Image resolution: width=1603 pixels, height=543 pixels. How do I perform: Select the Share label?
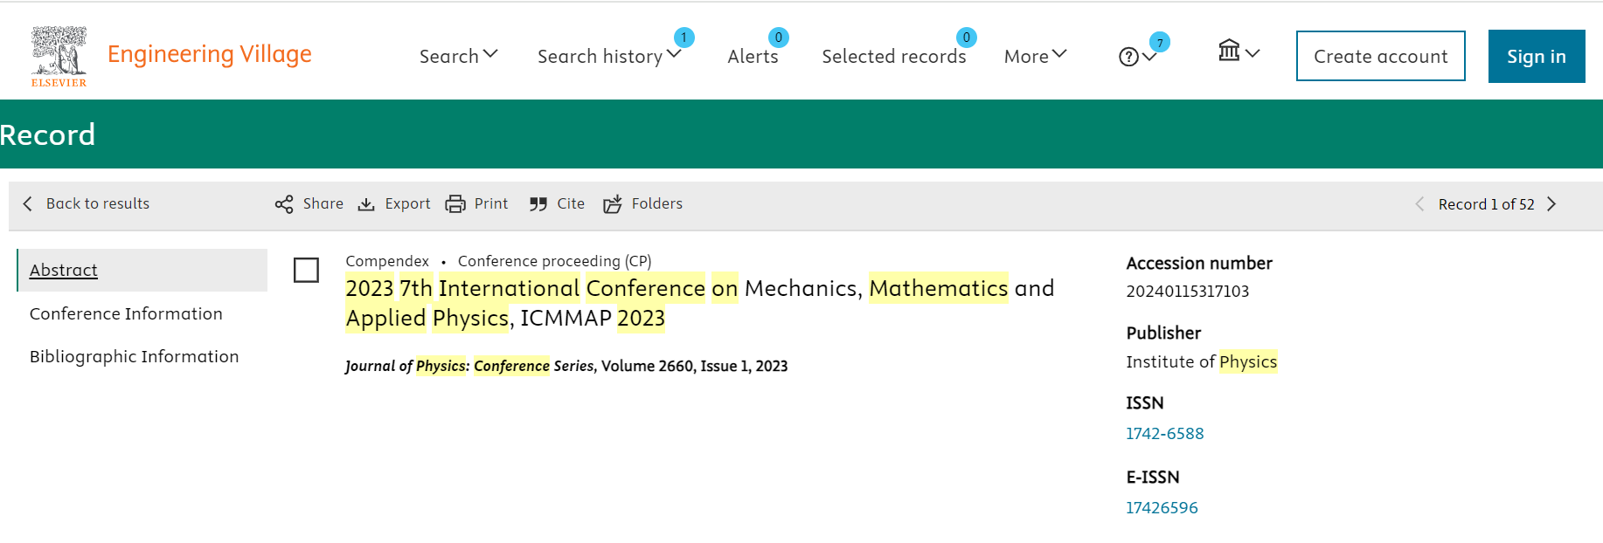click(323, 203)
